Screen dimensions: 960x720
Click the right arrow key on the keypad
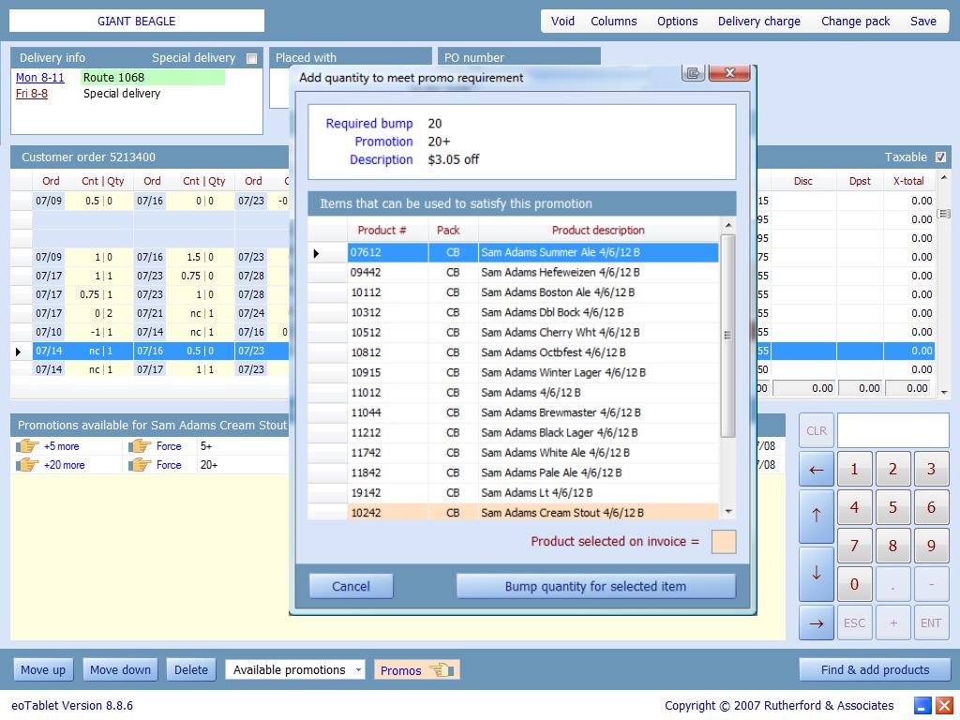pos(817,623)
